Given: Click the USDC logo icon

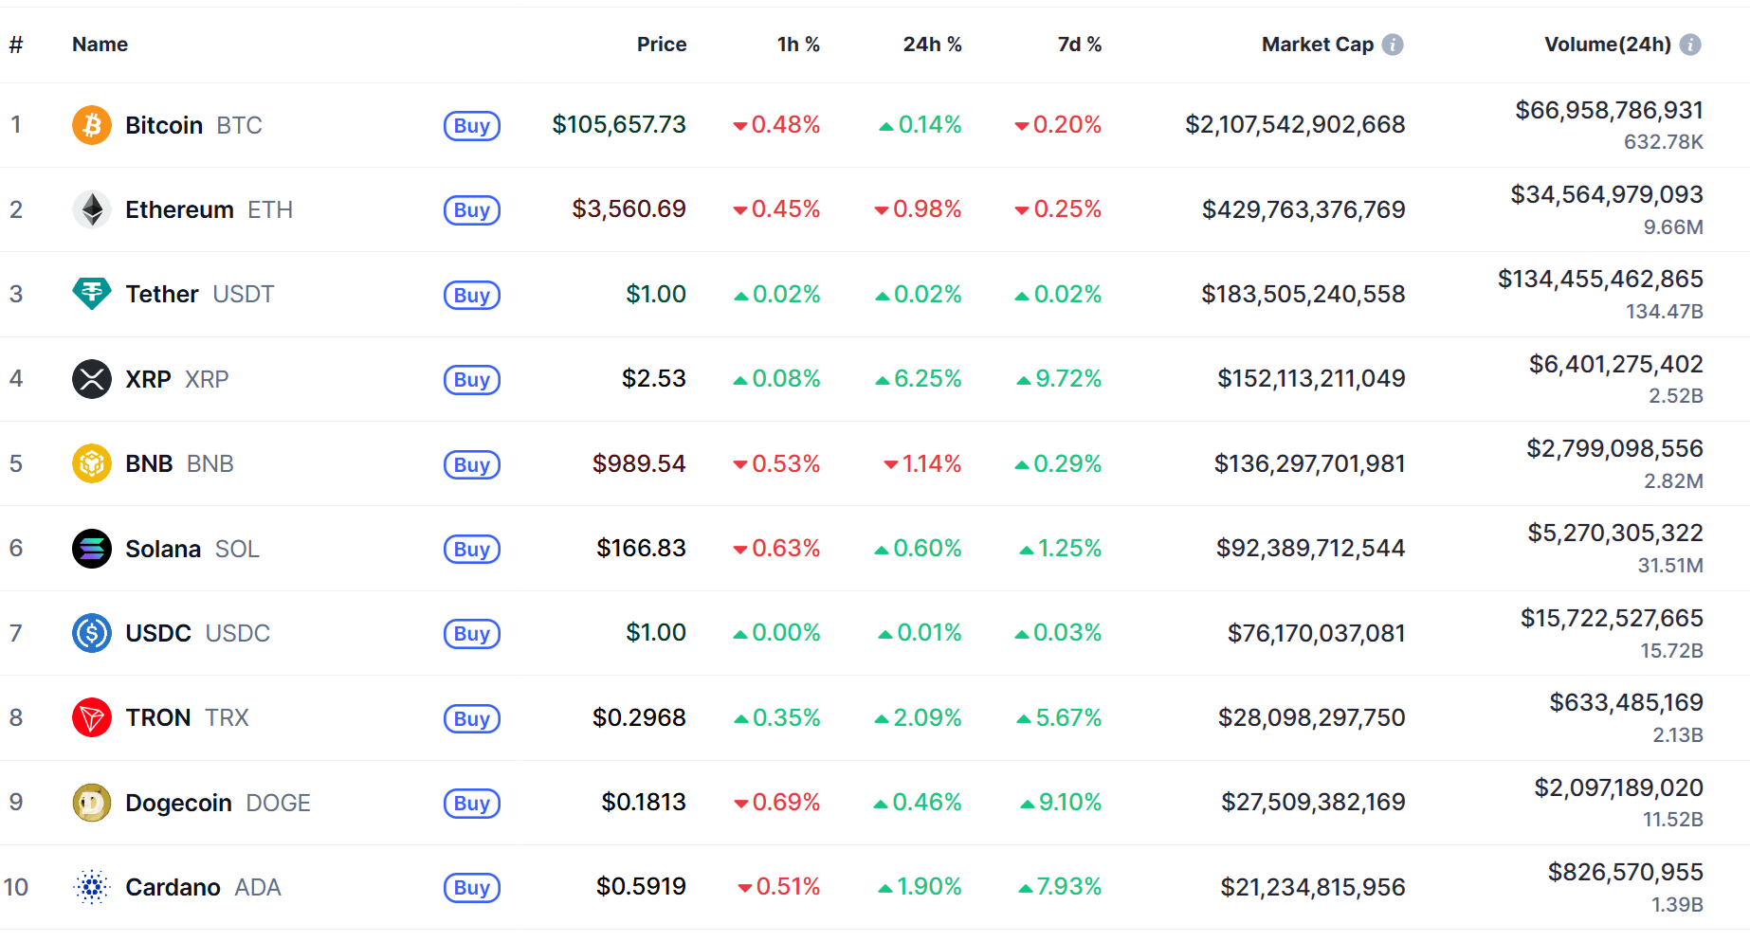Looking at the screenshot, I should pos(92,633).
